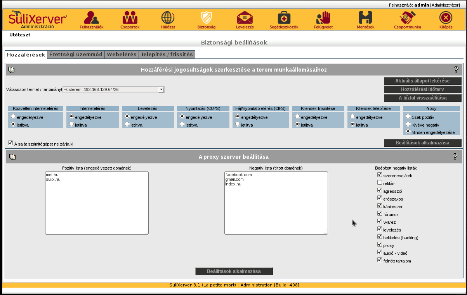Switch to the Érettségi üzemmód tab

point(76,55)
